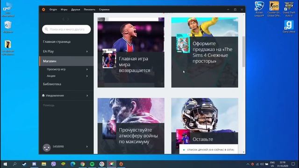Click the Origin store vertical scrollbar
Screen dimensions: 299x168
tap(243, 52)
